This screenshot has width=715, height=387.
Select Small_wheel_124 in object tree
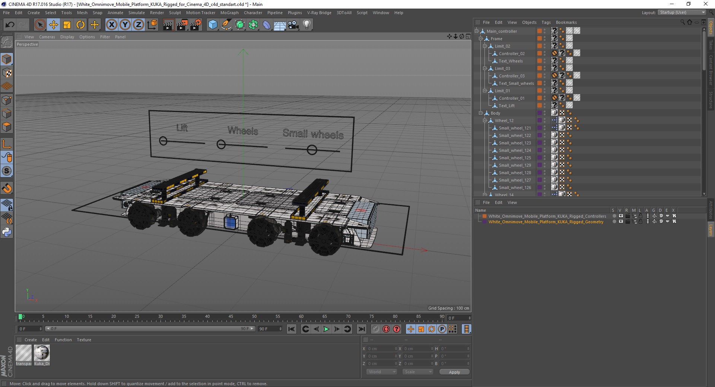point(515,150)
